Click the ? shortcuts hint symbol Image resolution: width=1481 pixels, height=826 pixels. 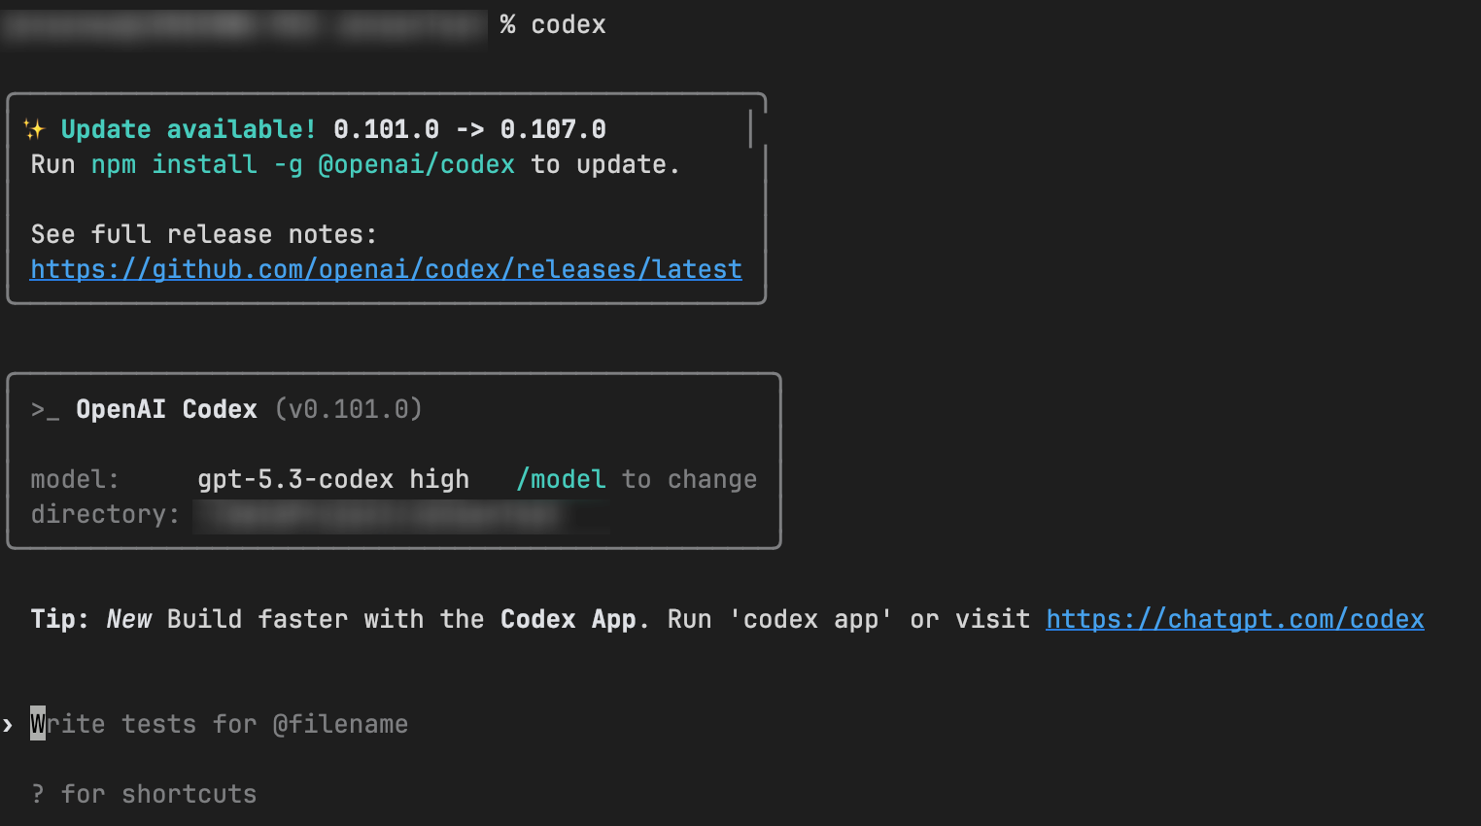pyautogui.click(x=37, y=794)
